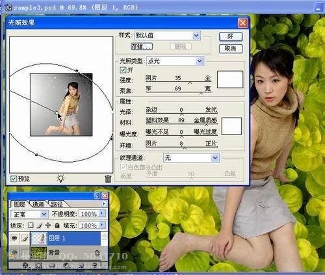Click the brush indicator on 图层 1

25,238
